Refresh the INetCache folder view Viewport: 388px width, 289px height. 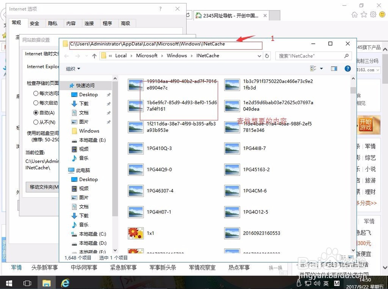pyautogui.click(x=266, y=55)
